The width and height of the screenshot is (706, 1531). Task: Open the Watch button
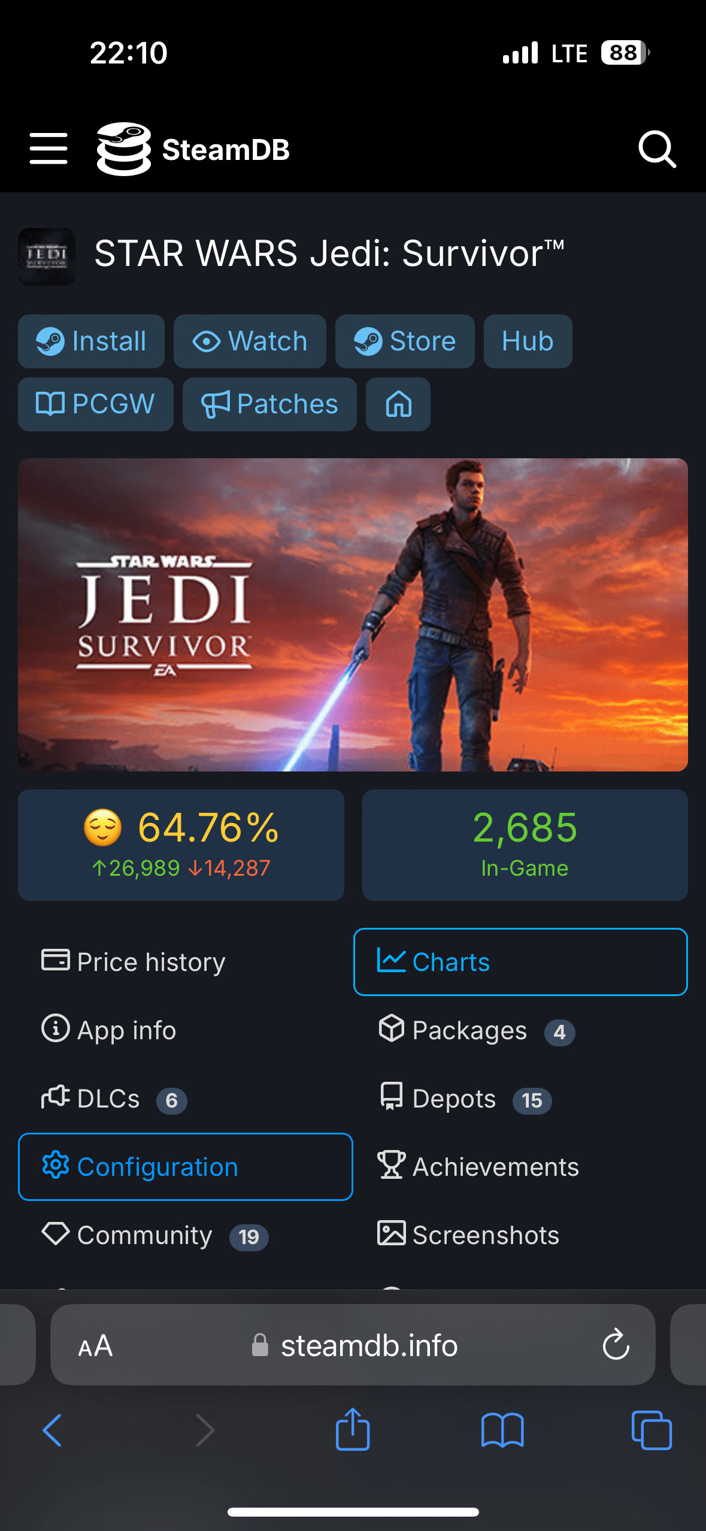tap(250, 341)
